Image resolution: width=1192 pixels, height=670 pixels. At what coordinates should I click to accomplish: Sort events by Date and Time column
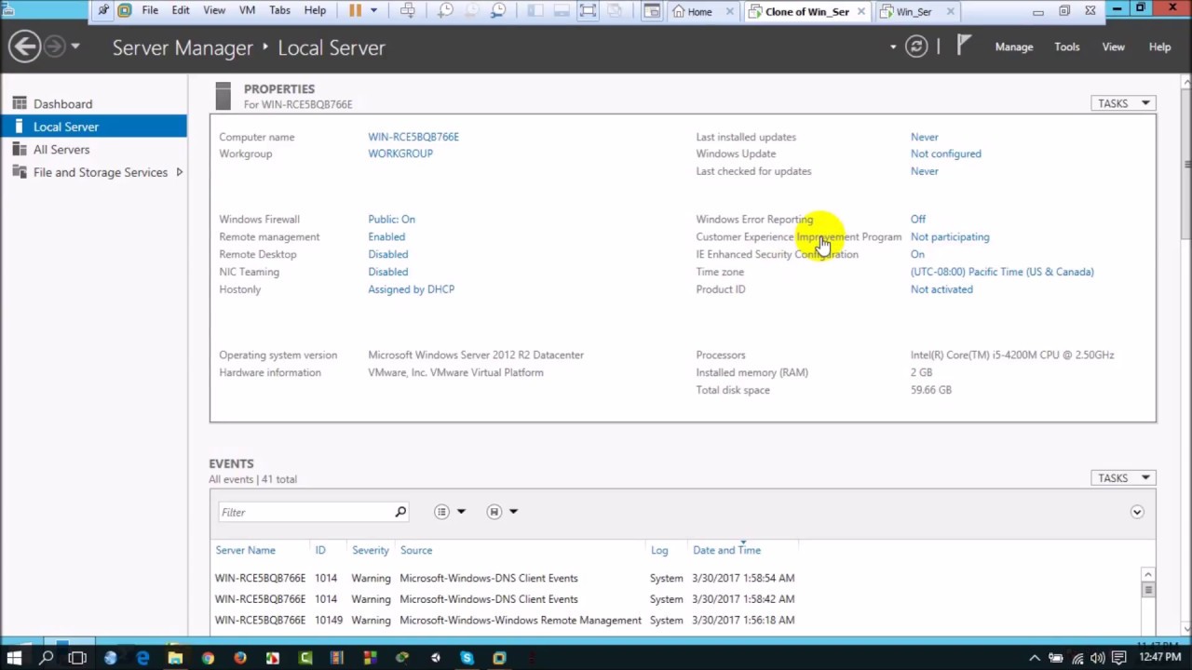coord(726,550)
